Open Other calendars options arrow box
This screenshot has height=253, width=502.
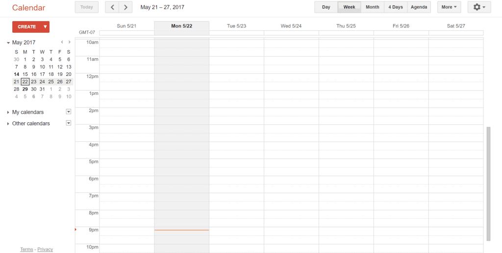coord(68,123)
